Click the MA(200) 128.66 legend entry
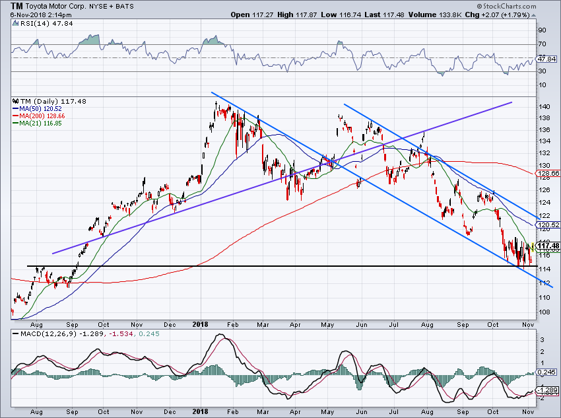Image resolution: width=561 pixels, height=418 pixels. [x=39, y=116]
